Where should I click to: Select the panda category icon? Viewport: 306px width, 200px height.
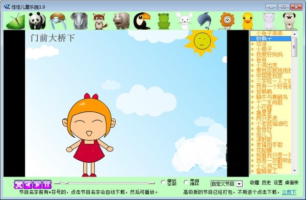point(37,21)
